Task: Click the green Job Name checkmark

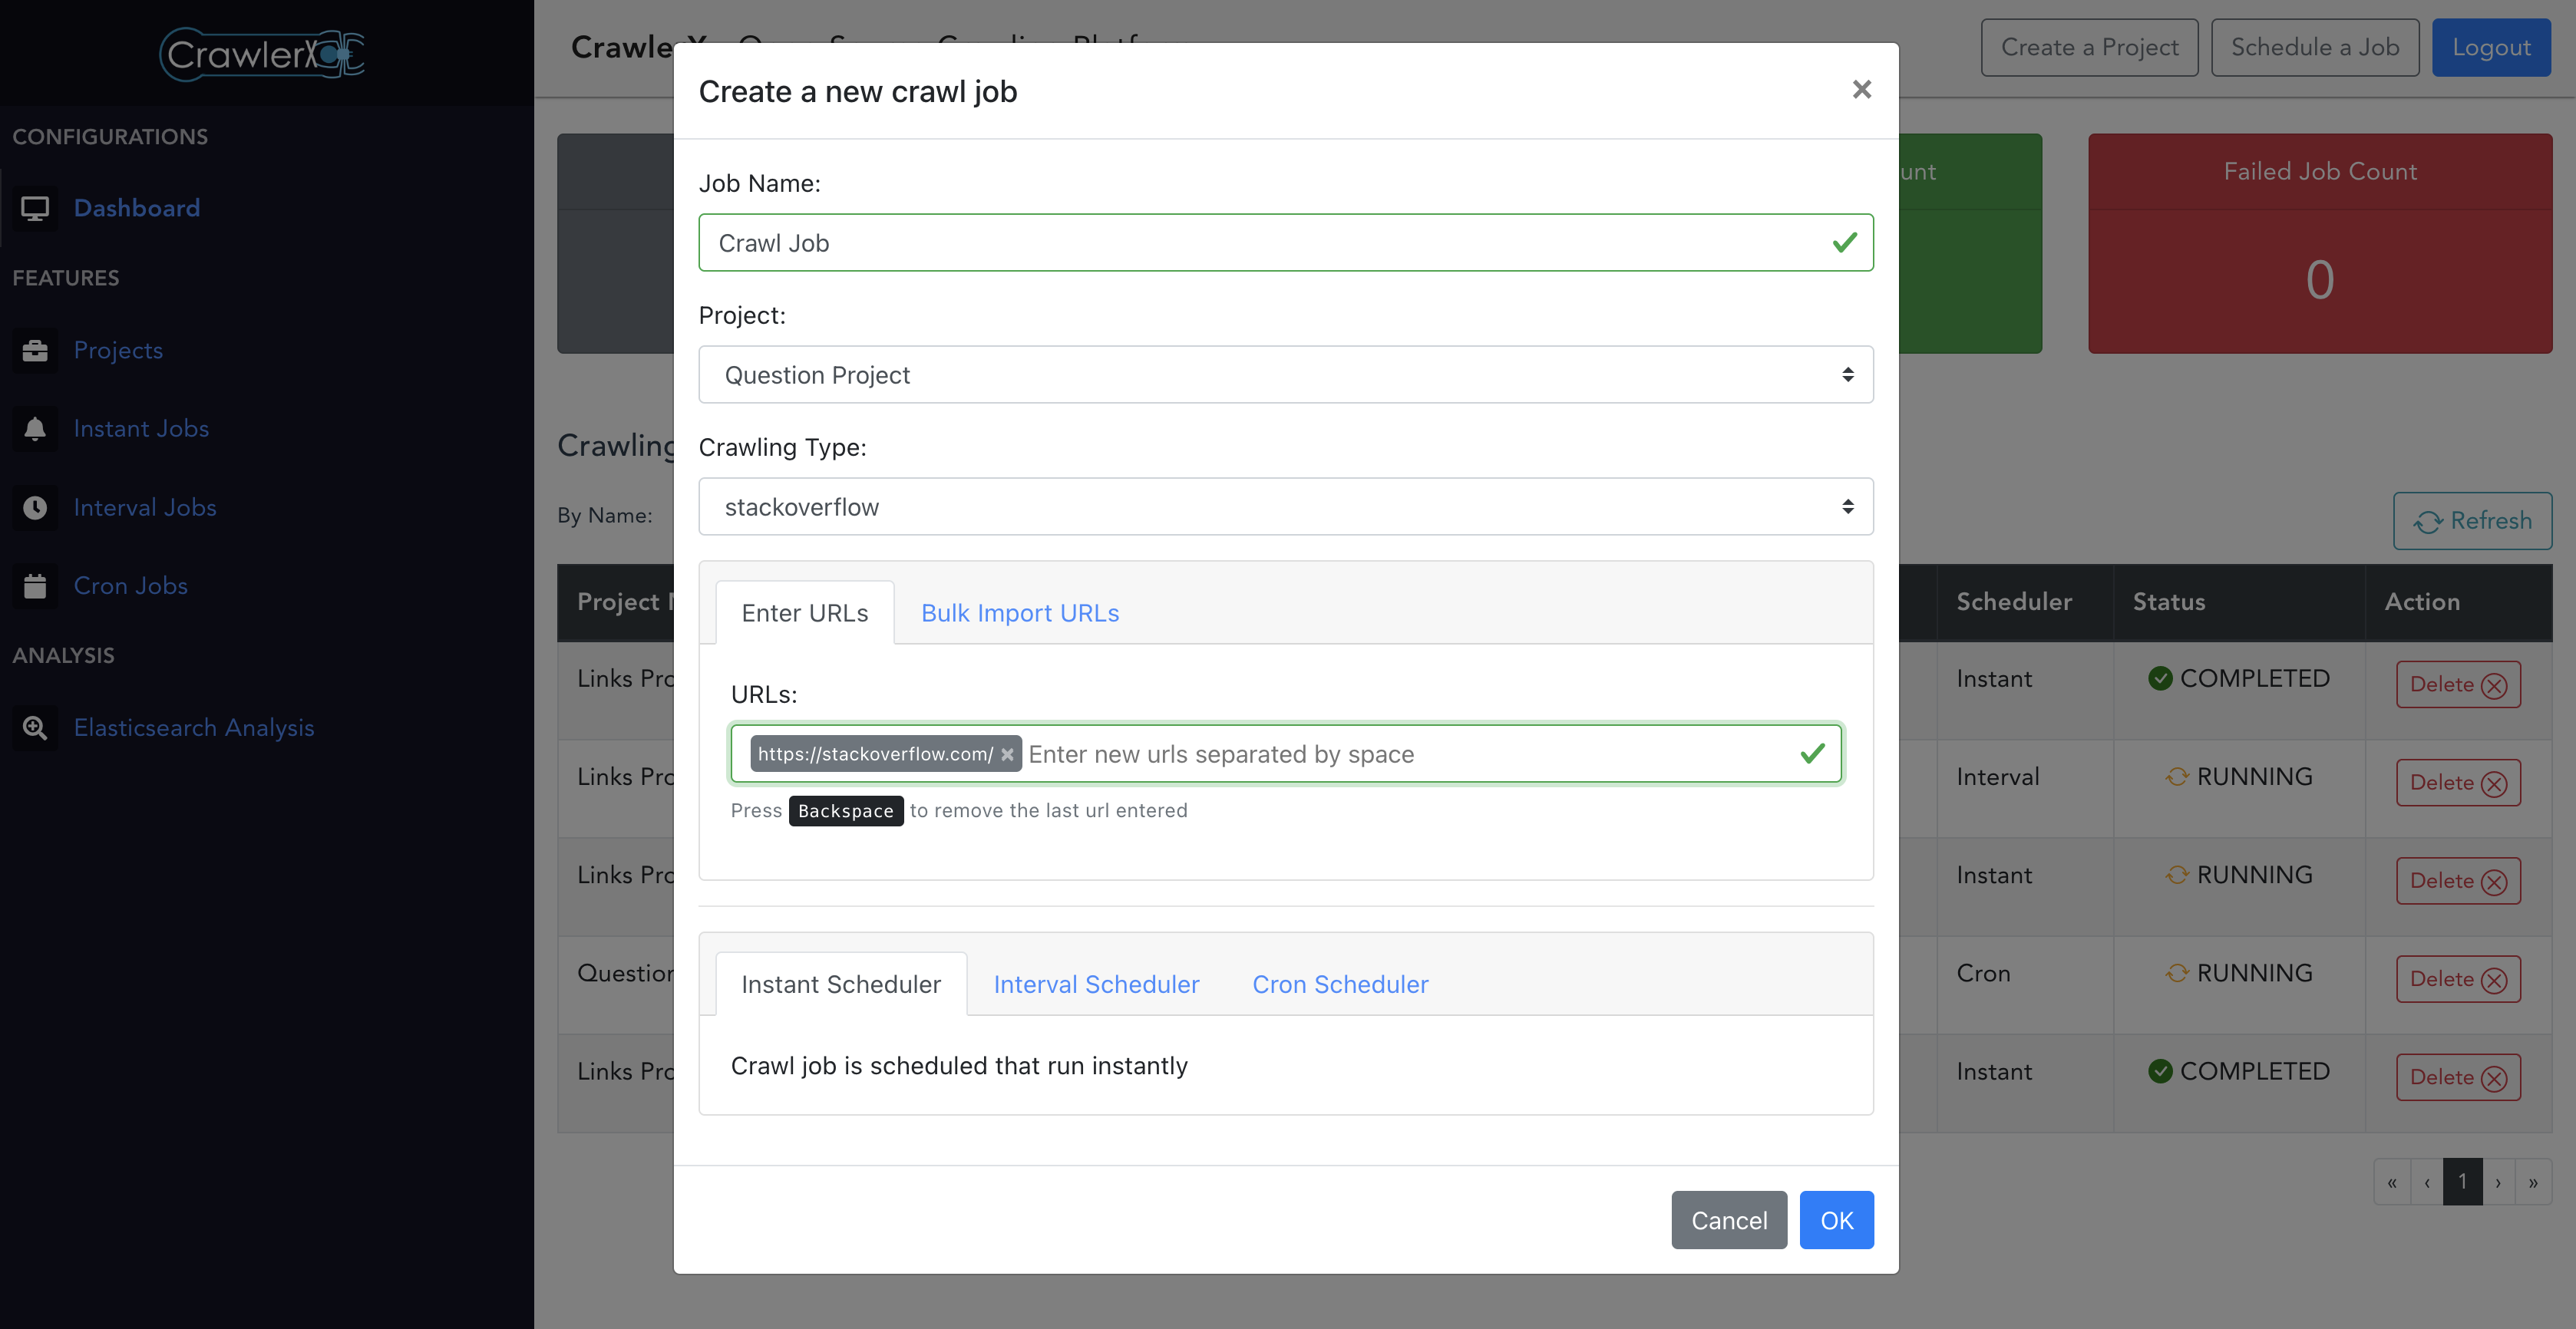Action: (1844, 242)
